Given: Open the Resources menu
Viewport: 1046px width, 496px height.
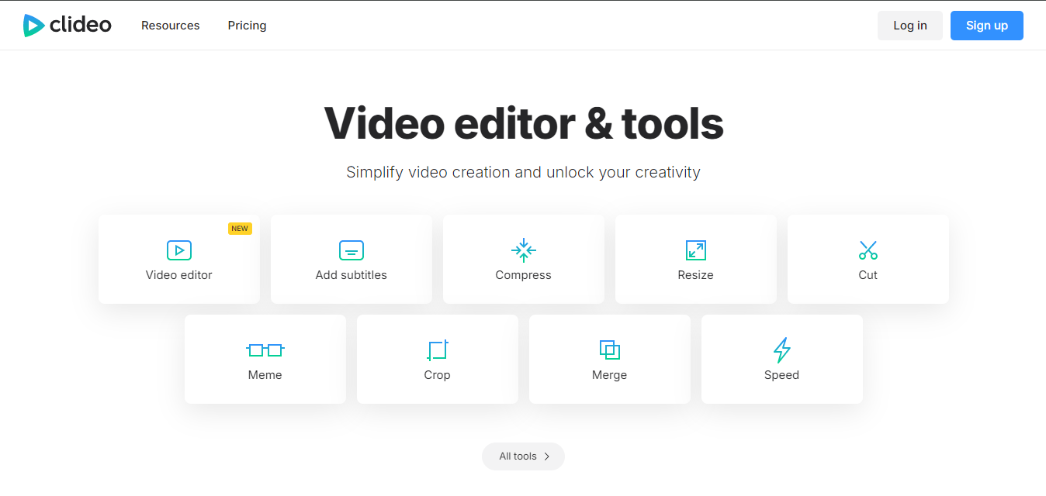Looking at the screenshot, I should pyautogui.click(x=171, y=26).
